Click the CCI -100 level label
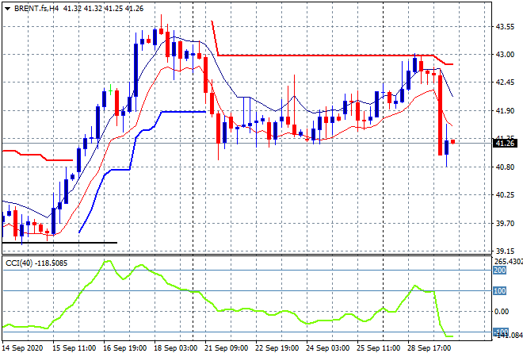Image resolution: width=523 pixels, height=357 pixels. point(501,332)
